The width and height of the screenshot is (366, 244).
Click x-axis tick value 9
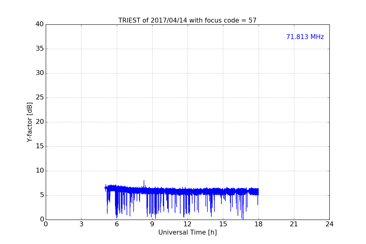coord(152,224)
